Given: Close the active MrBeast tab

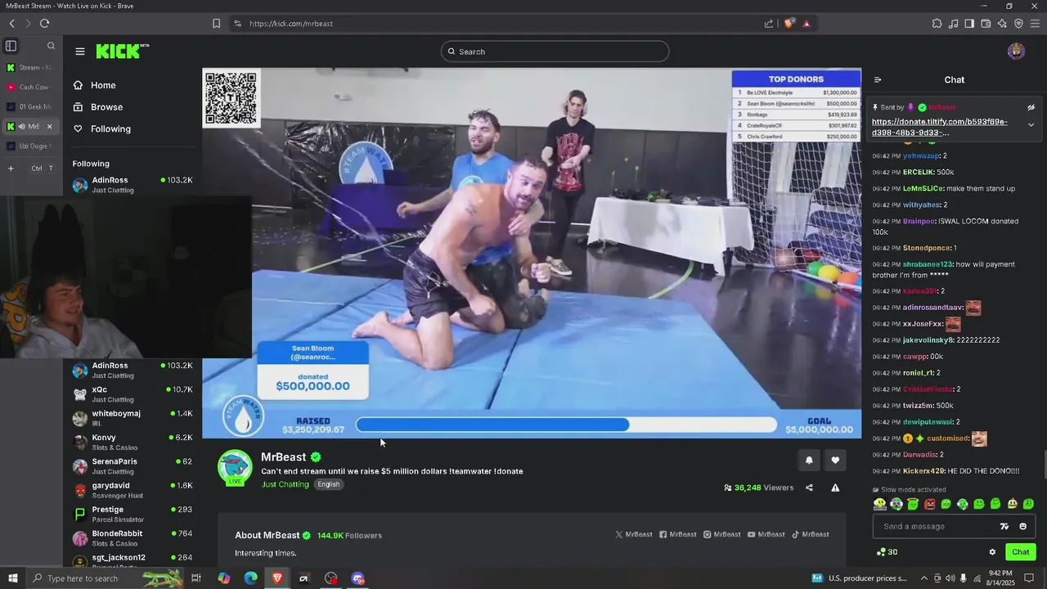Looking at the screenshot, I should pos(49,127).
